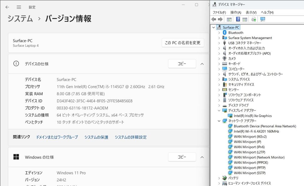304x186 pixels.
Task: Click the battery category icon
Action: pos(225,178)
